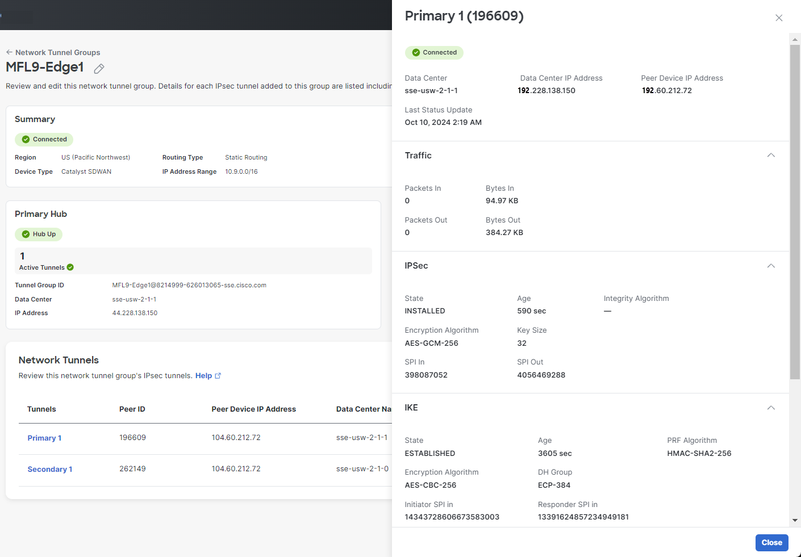Click the Connected status badge in the Summary card
Image resolution: width=801 pixels, height=557 pixels.
pos(44,139)
